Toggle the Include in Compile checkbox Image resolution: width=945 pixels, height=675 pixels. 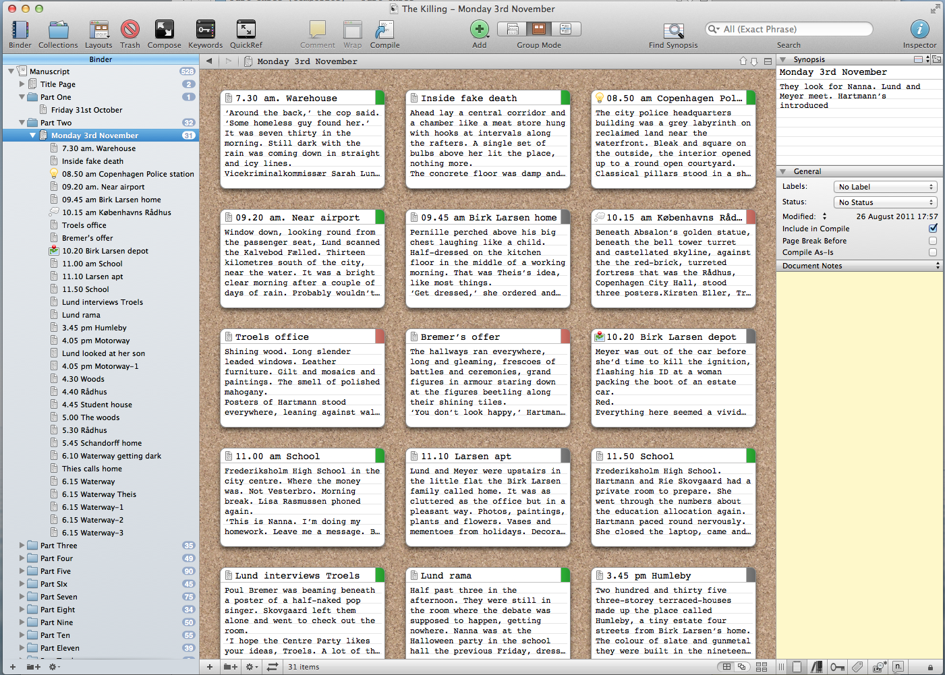[933, 229]
